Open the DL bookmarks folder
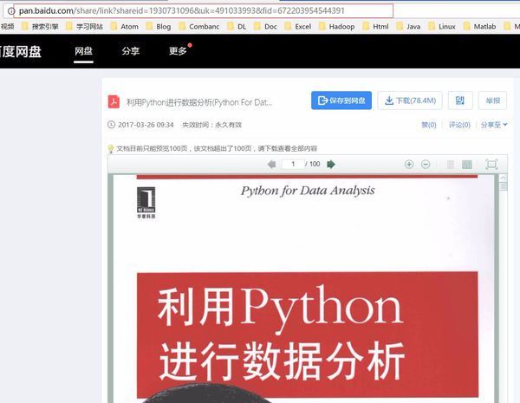This screenshot has width=520, height=403. tap(237, 27)
